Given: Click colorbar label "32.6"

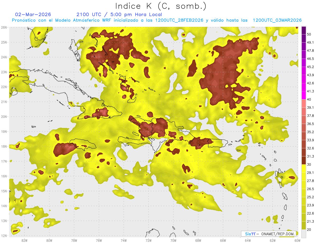Looking at the screenshot, I should [x=310, y=148].
